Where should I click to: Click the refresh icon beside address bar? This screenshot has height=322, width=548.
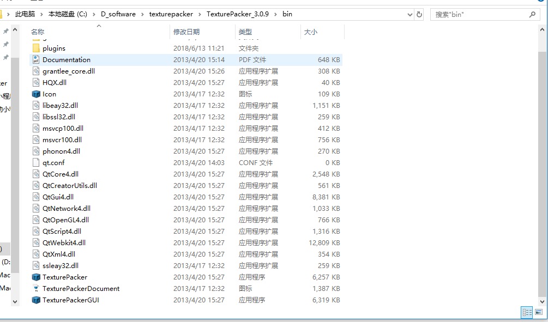click(x=419, y=14)
